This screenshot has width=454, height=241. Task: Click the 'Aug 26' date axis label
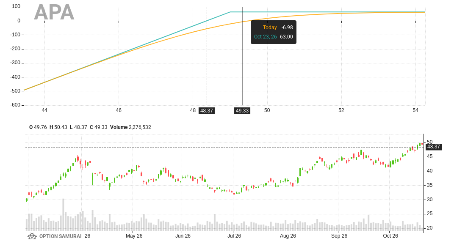click(288, 236)
